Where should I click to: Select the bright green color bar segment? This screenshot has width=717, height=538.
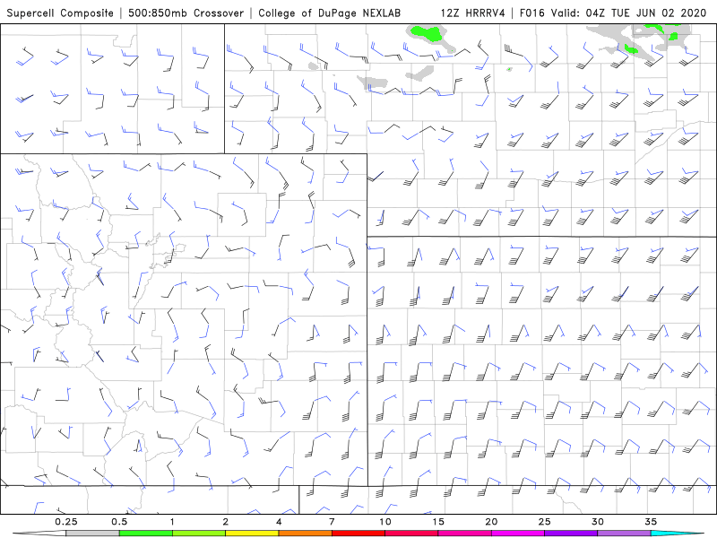point(146,534)
